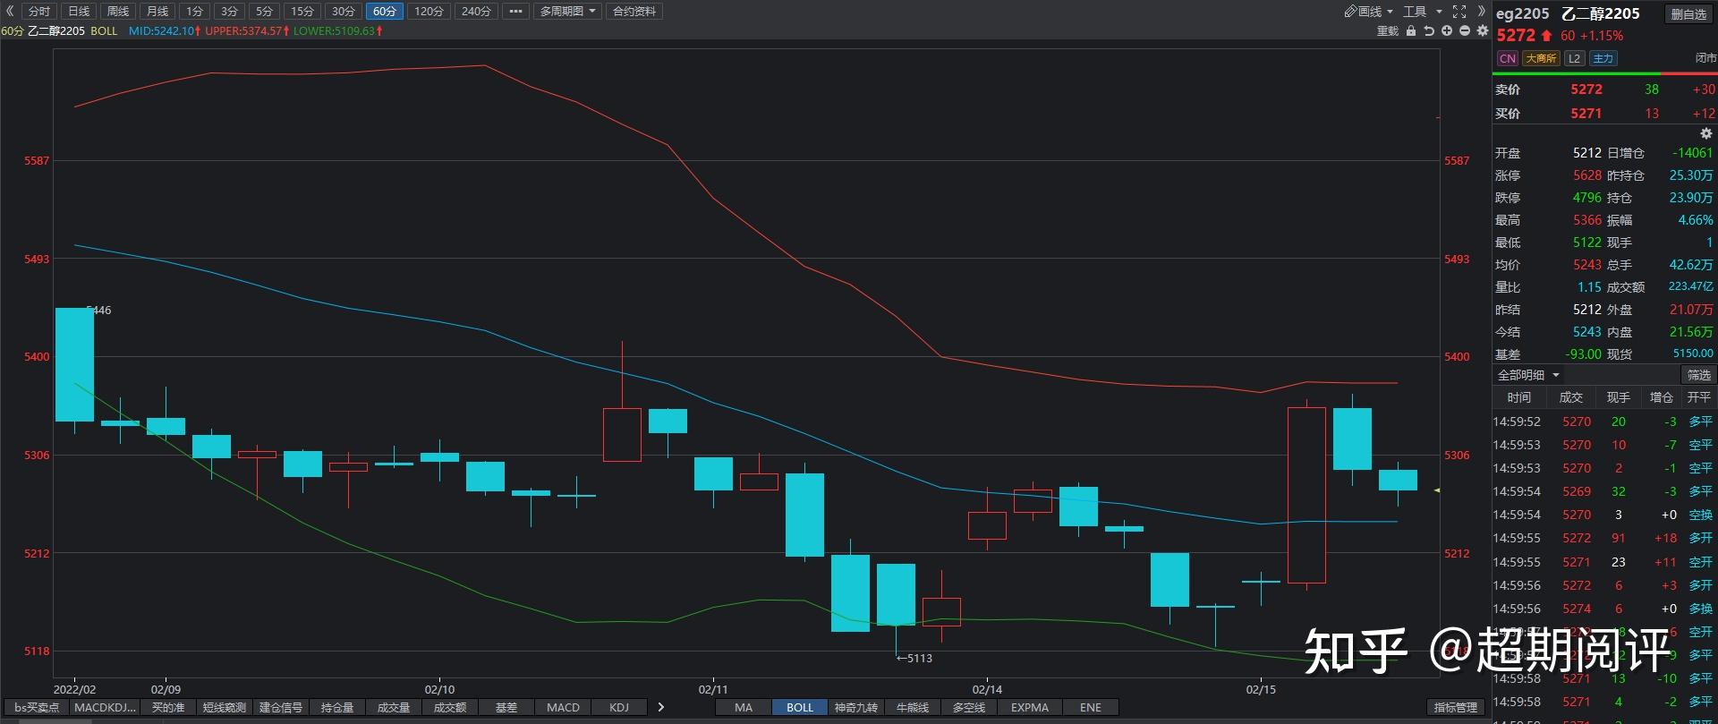Open chart settings gear icon
This screenshot has height=724, width=1718.
[x=1483, y=31]
